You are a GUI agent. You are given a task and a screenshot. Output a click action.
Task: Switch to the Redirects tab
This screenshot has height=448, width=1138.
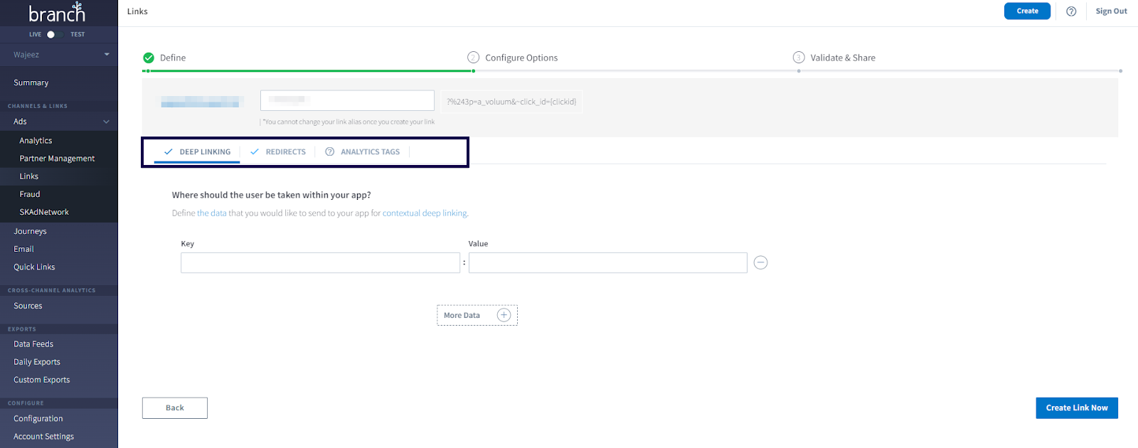tap(278, 151)
